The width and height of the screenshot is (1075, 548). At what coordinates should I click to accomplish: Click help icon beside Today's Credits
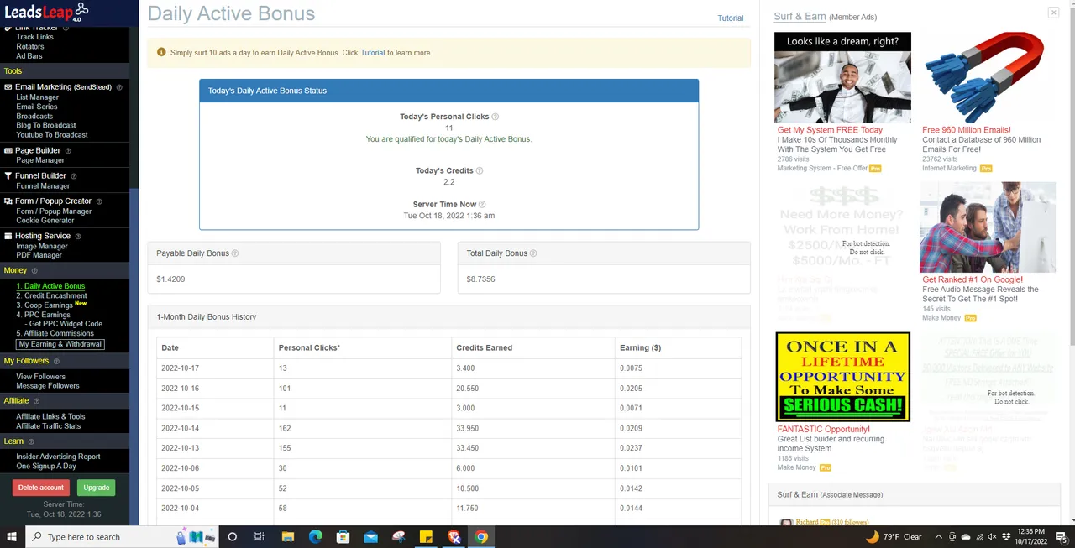pos(480,171)
